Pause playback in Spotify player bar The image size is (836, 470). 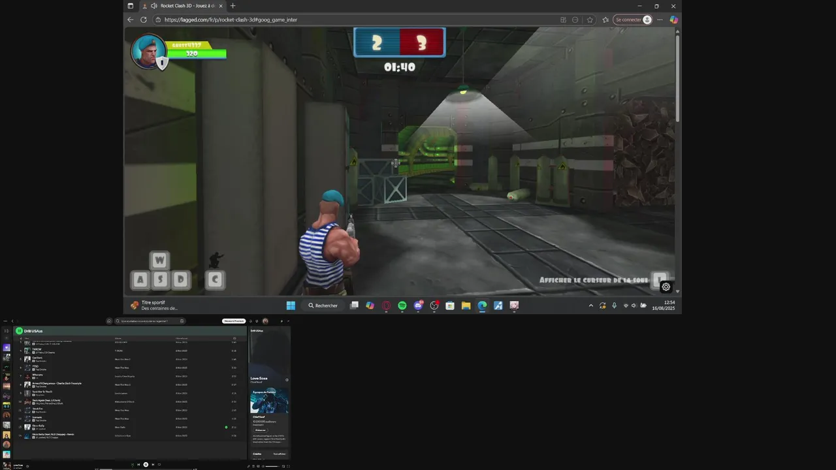tap(146, 465)
